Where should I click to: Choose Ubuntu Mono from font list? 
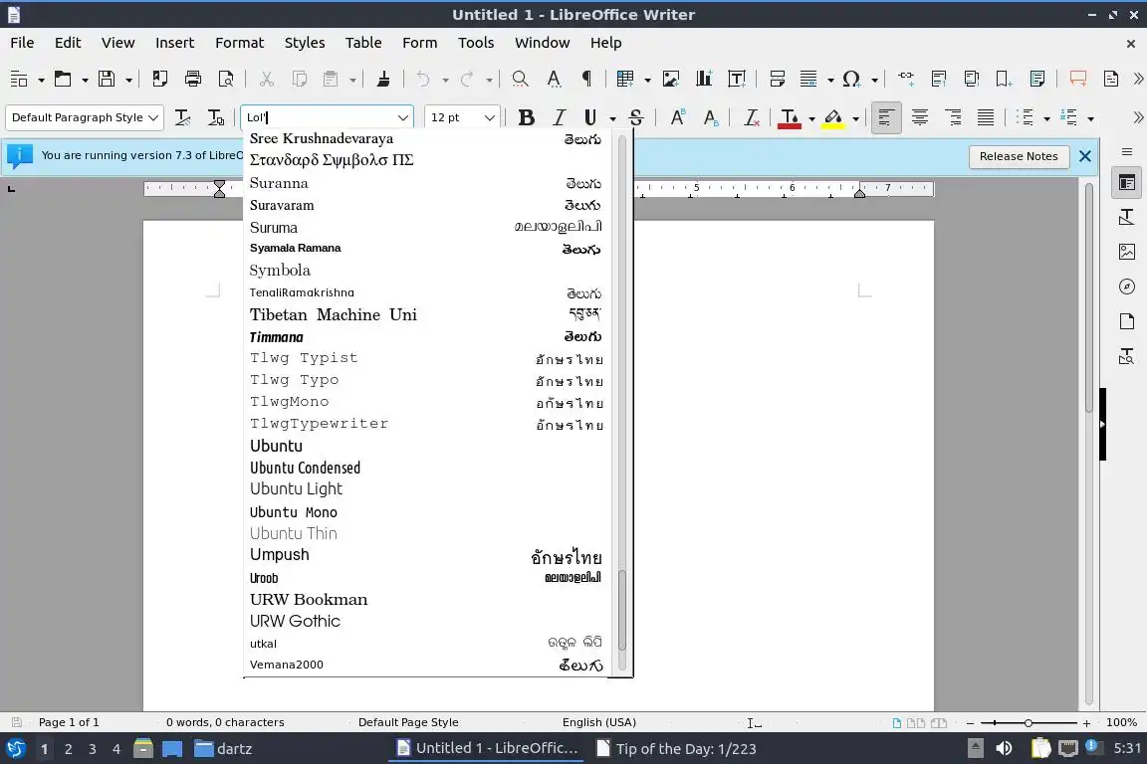click(426, 511)
